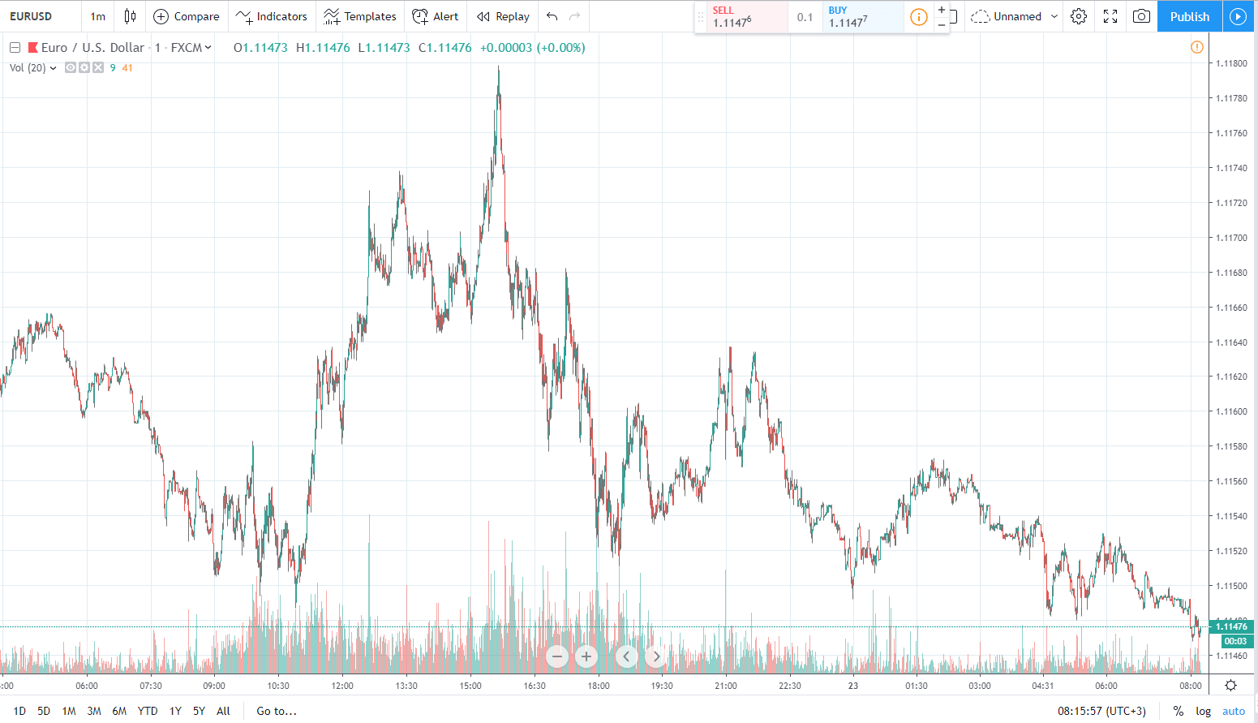Screen dimensions: 1258x723
Task: Decrease order quantity with minus
Action: click(x=941, y=24)
